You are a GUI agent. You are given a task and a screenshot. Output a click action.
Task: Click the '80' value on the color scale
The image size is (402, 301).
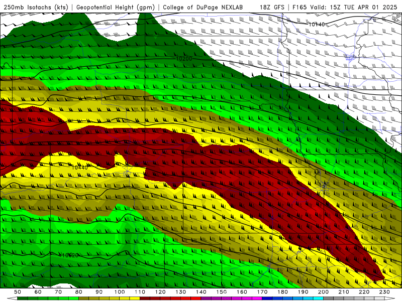point(79,292)
